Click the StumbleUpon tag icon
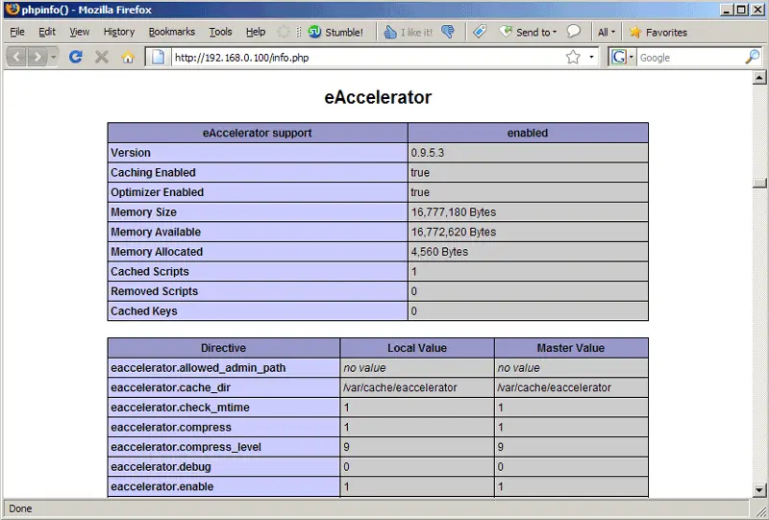Viewport: 769px width, 520px height. coord(480,32)
